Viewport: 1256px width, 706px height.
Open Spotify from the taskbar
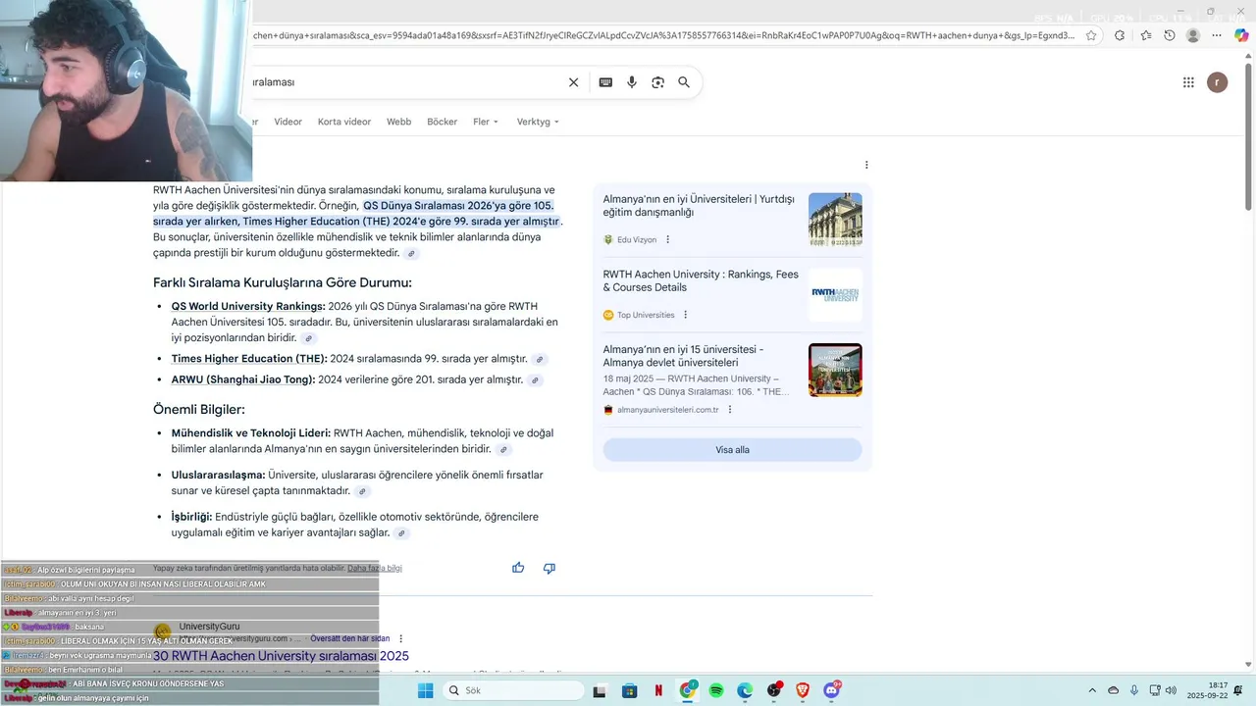716,690
